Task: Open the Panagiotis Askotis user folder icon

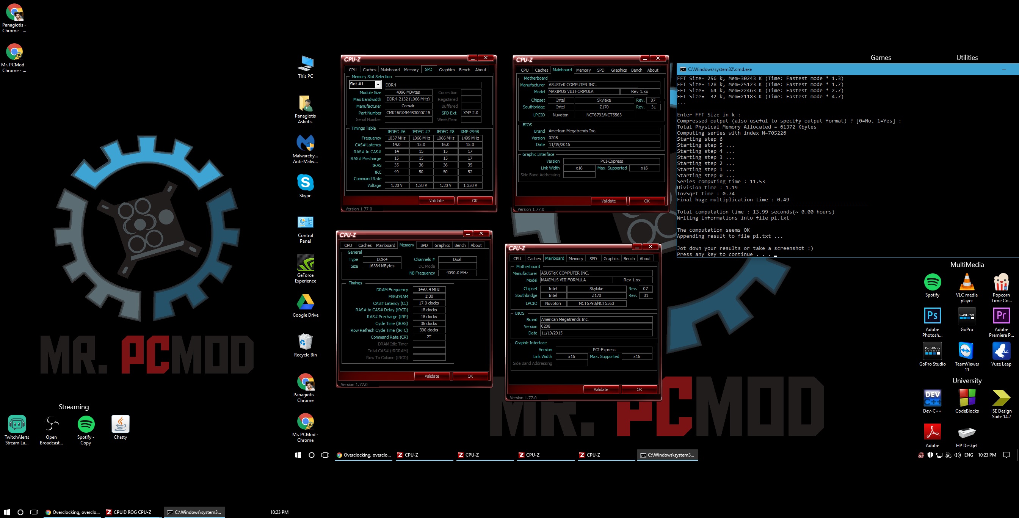Action: tap(306, 110)
